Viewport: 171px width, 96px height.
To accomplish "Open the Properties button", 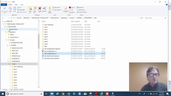I will pyautogui.click(x=66, y=10).
